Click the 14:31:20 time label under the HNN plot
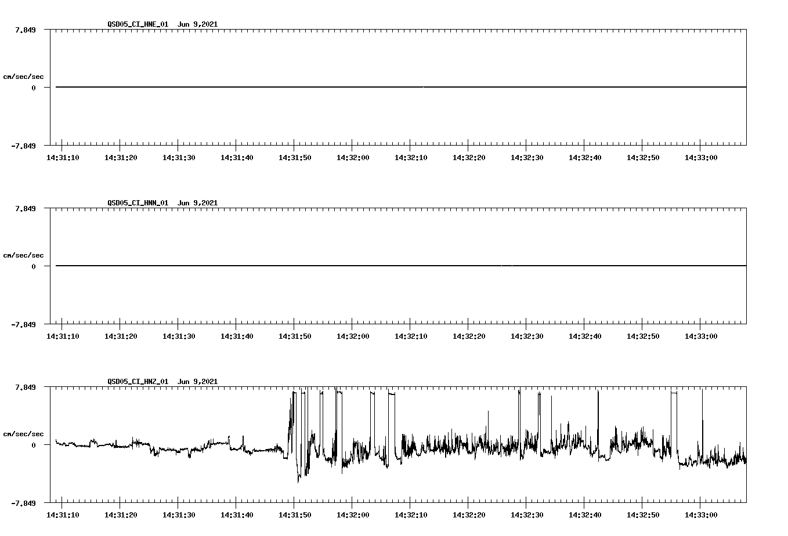Viewport: 788px width, 536px height. [x=121, y=336]
